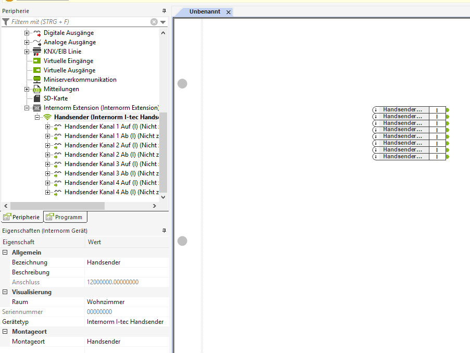Clear the filter with the X icon
The height and width of the screenshot is (353, 470).
click(x=154, y=22)
